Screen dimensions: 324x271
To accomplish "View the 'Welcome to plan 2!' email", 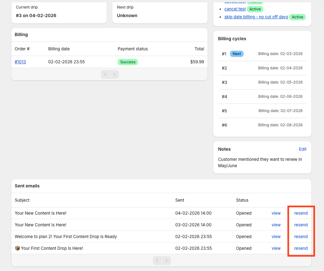I will point(276,237).
